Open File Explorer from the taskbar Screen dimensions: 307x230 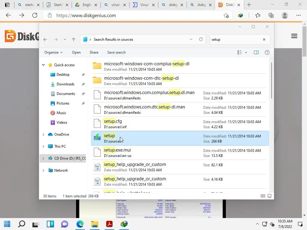click(94, 224)
